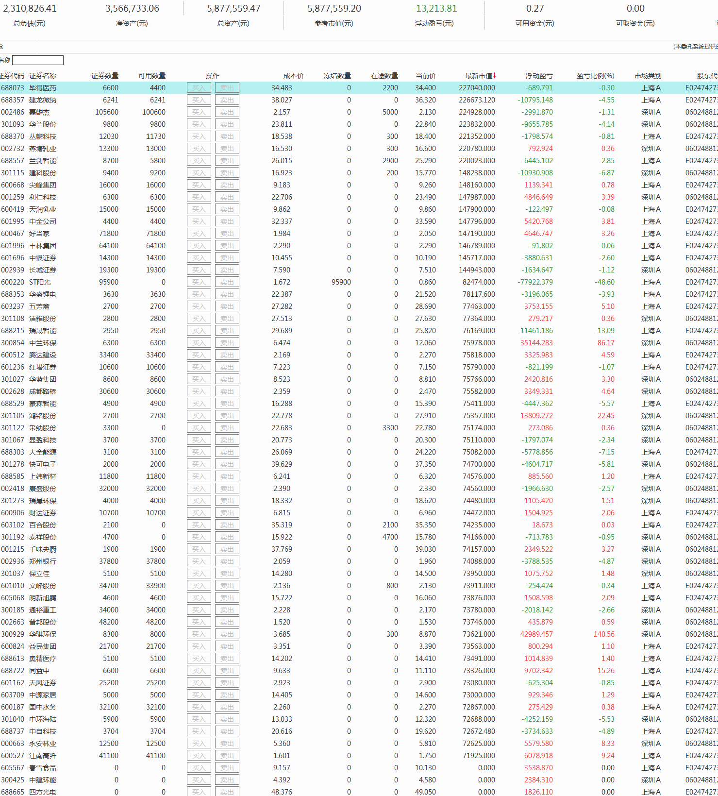Click 买入 button for 华骐环保

pos(199,634)
